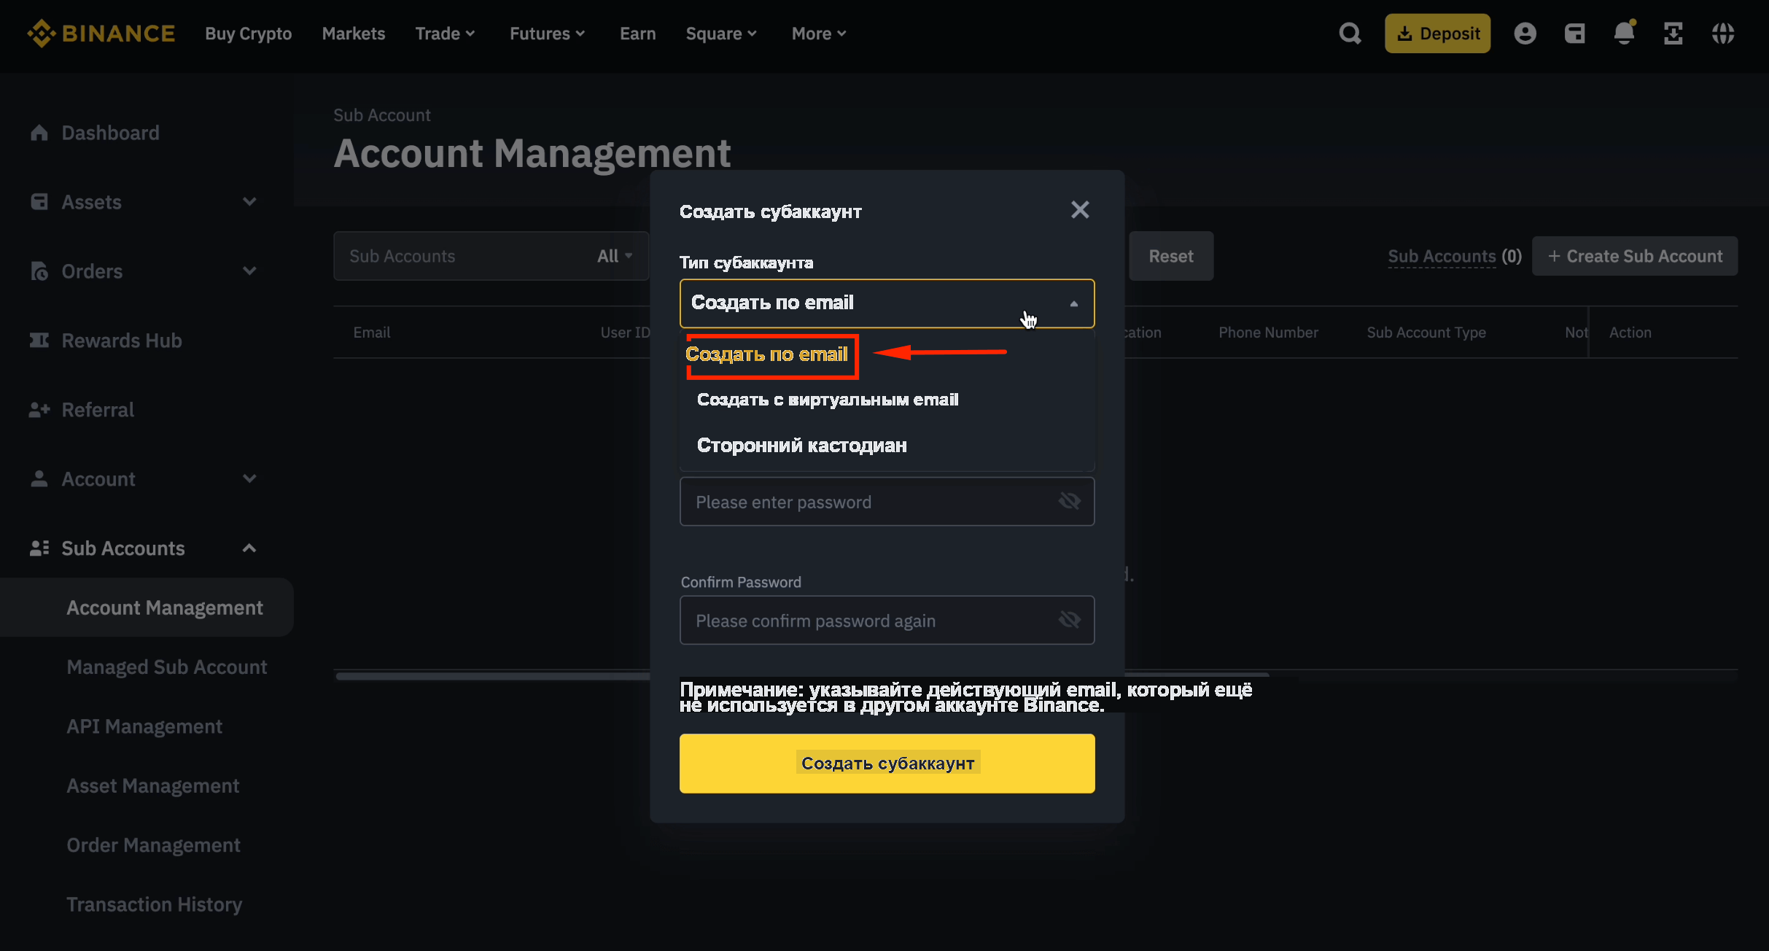Expand the Assets sidebar section
The width and height of the screenshot is (1769, 951).
(249, 202)
